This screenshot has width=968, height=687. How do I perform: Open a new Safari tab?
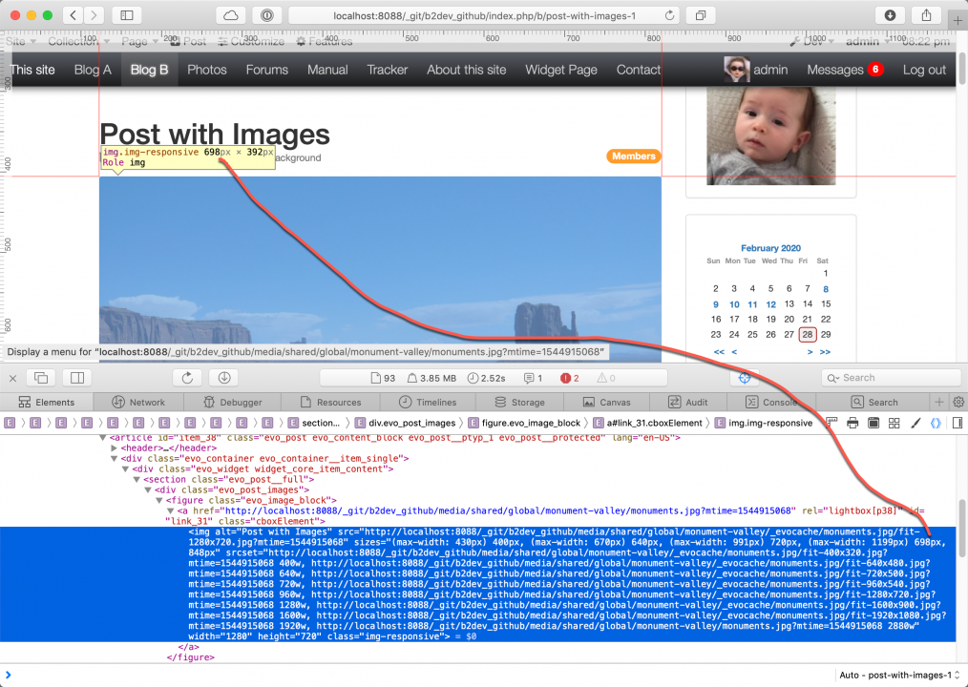tap(957, 19)
